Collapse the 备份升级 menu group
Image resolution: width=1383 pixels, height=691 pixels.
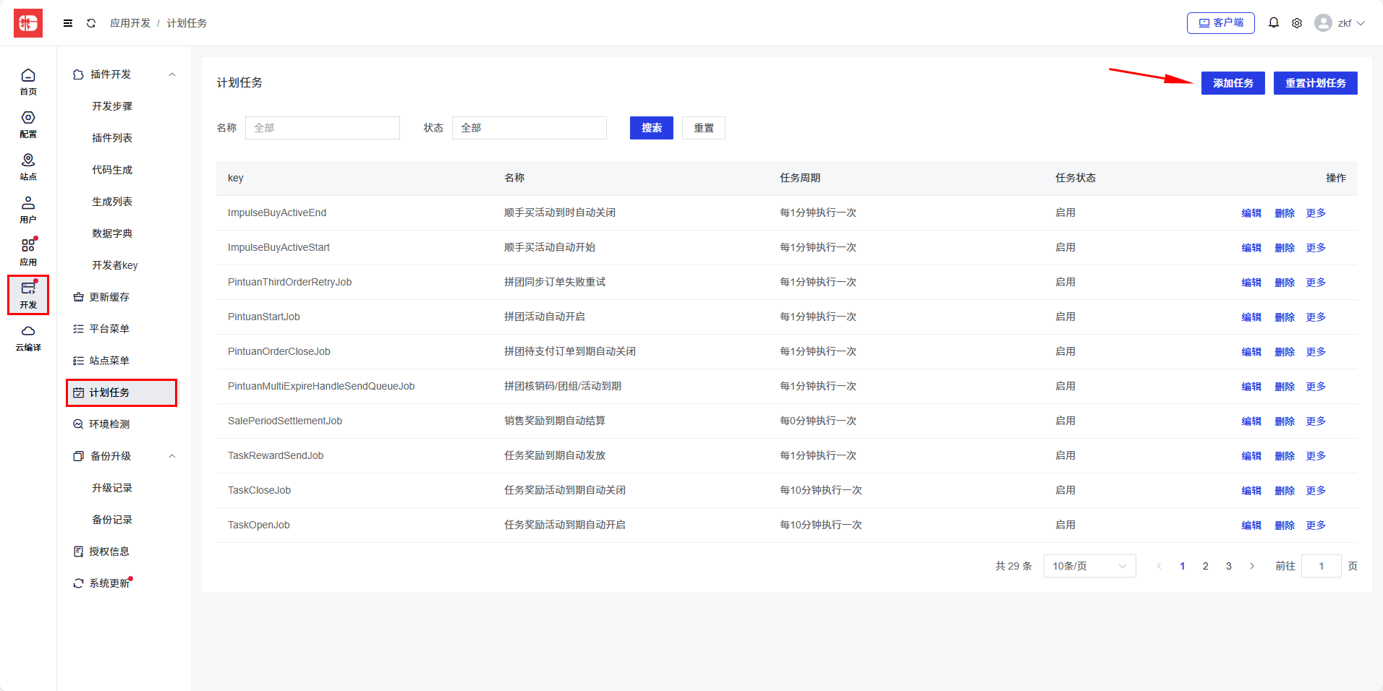pos(172,456)
